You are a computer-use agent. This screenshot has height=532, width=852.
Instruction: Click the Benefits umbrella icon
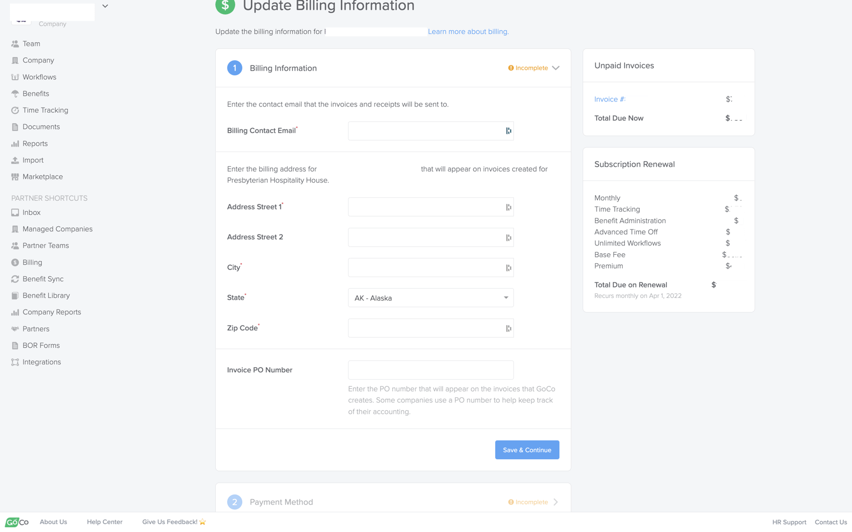click(15, 94)
